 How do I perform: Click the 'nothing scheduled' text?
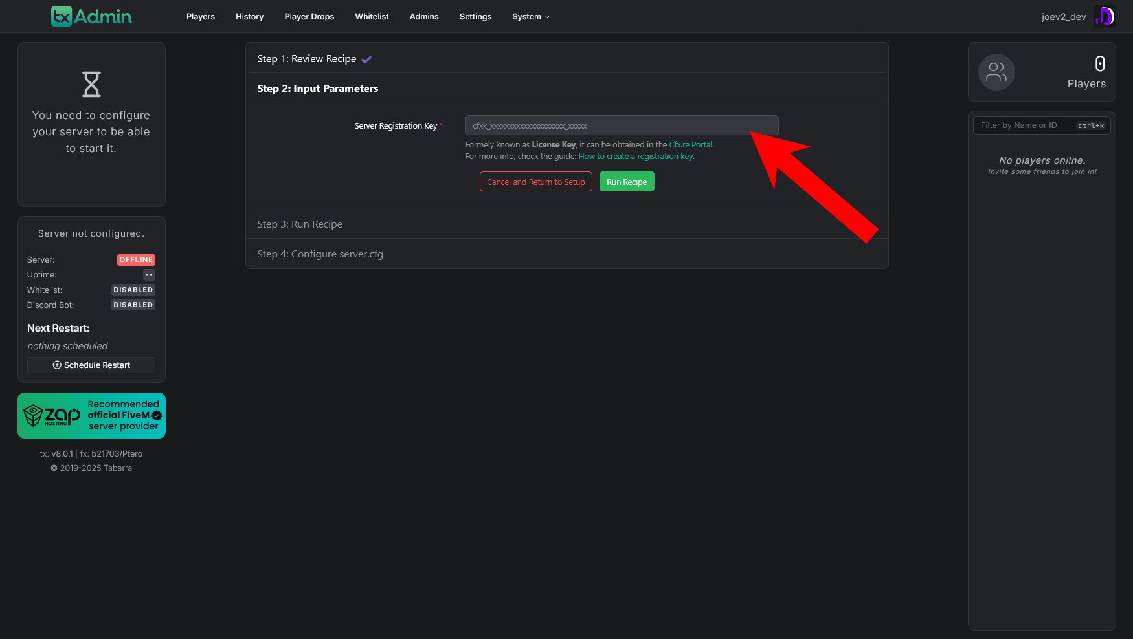tap(67, 346)
